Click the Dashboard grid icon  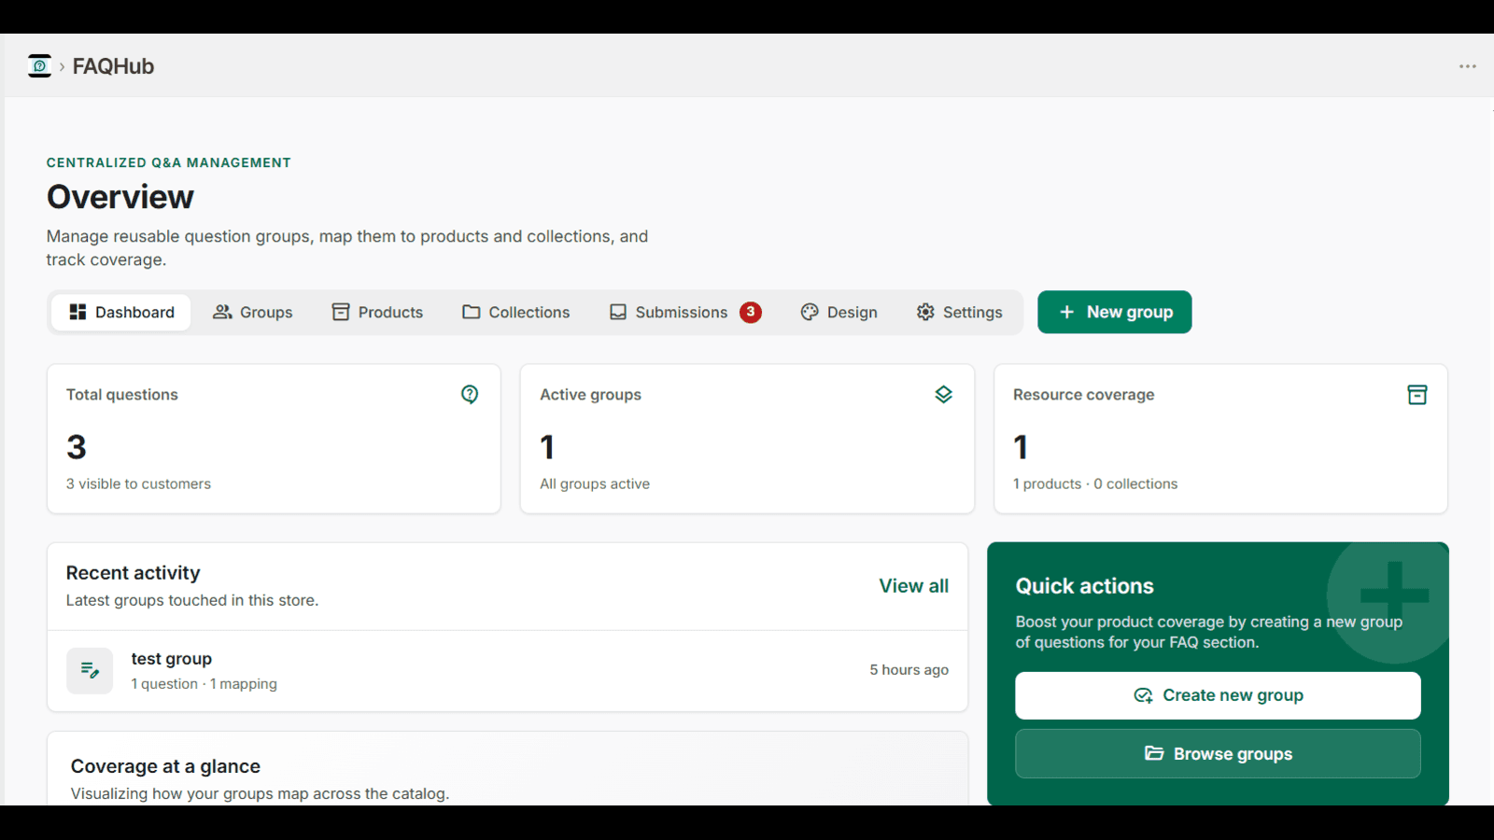pyautogui.click(x=78, y=312)
